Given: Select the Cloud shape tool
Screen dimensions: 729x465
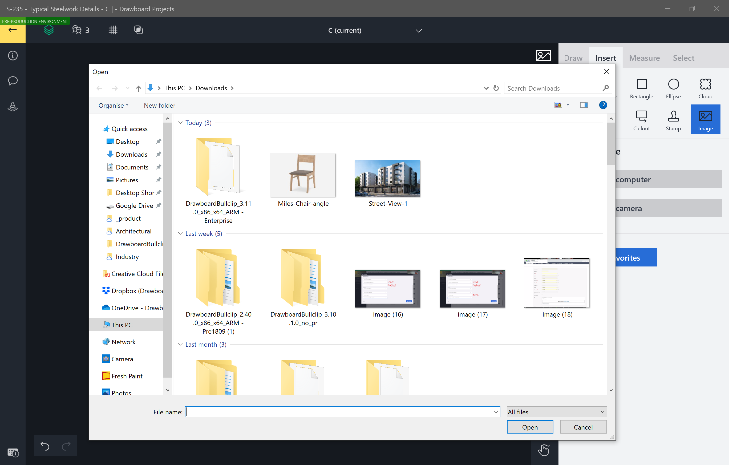Looking at the screenshot, I should click(706, 88).
